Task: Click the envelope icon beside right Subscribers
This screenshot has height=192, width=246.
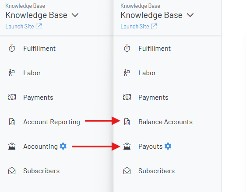Action: [127, 171]
